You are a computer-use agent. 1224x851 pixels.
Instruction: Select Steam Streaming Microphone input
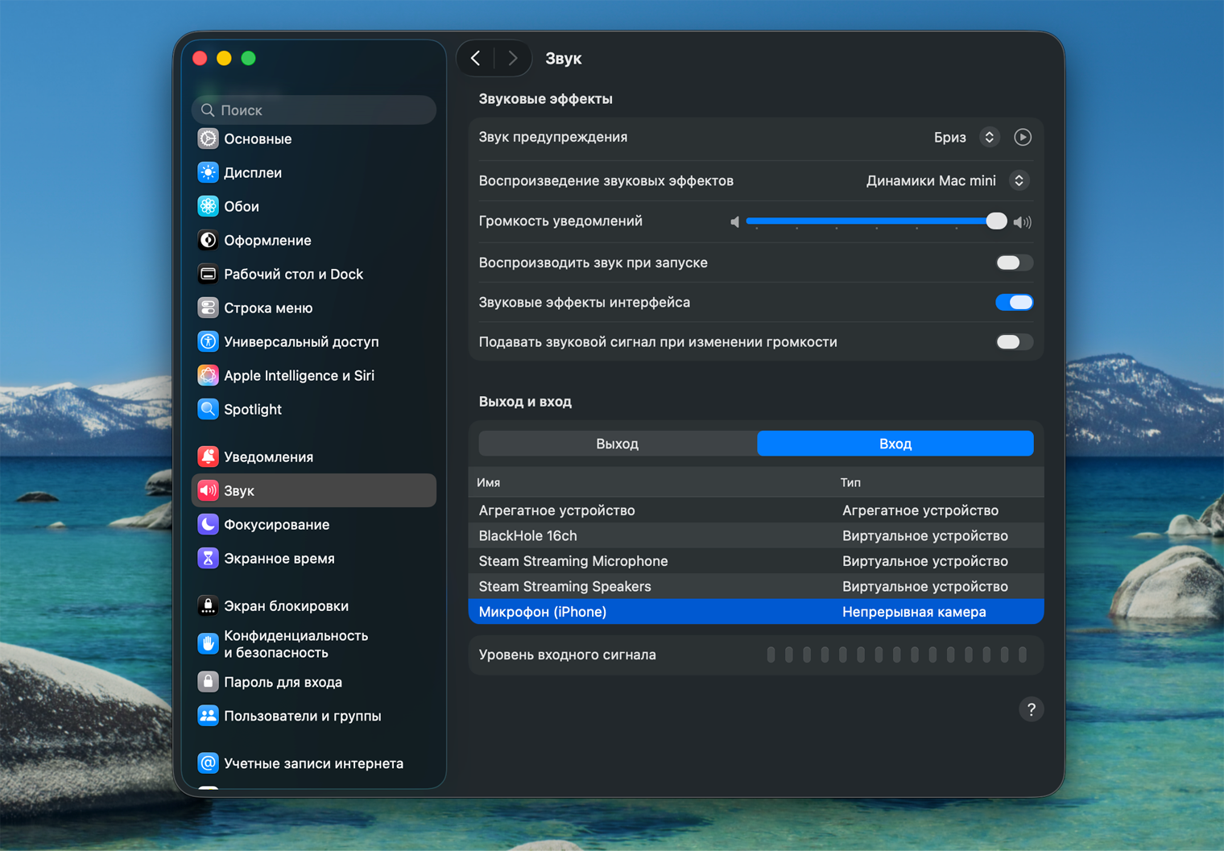coord(756,561)
